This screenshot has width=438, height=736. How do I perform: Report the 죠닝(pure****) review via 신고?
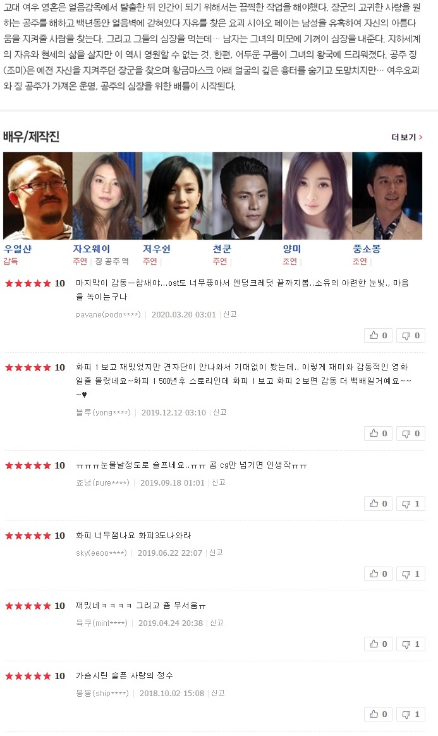pyautogui.click(x=219, y=482)
